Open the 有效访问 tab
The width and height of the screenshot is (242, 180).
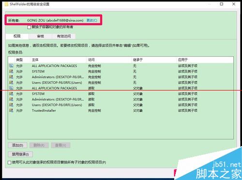[64, 36]
